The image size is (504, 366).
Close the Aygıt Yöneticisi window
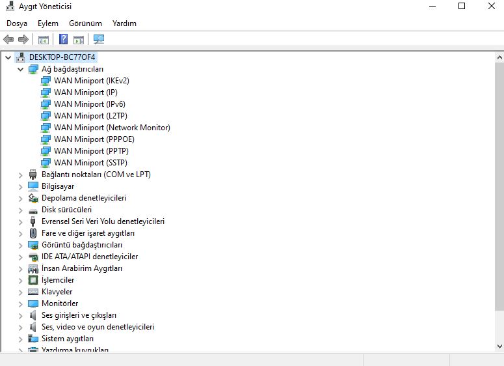coord(491,6)
